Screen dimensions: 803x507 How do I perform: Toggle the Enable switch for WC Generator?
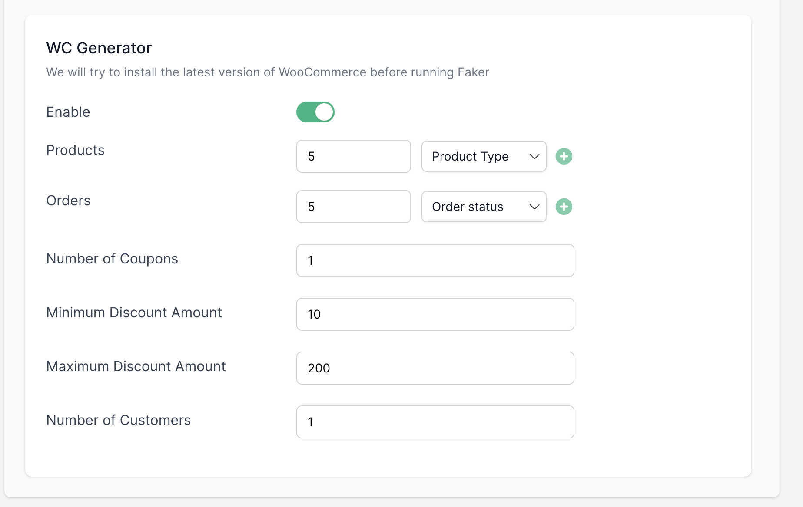tap(315, 112)
